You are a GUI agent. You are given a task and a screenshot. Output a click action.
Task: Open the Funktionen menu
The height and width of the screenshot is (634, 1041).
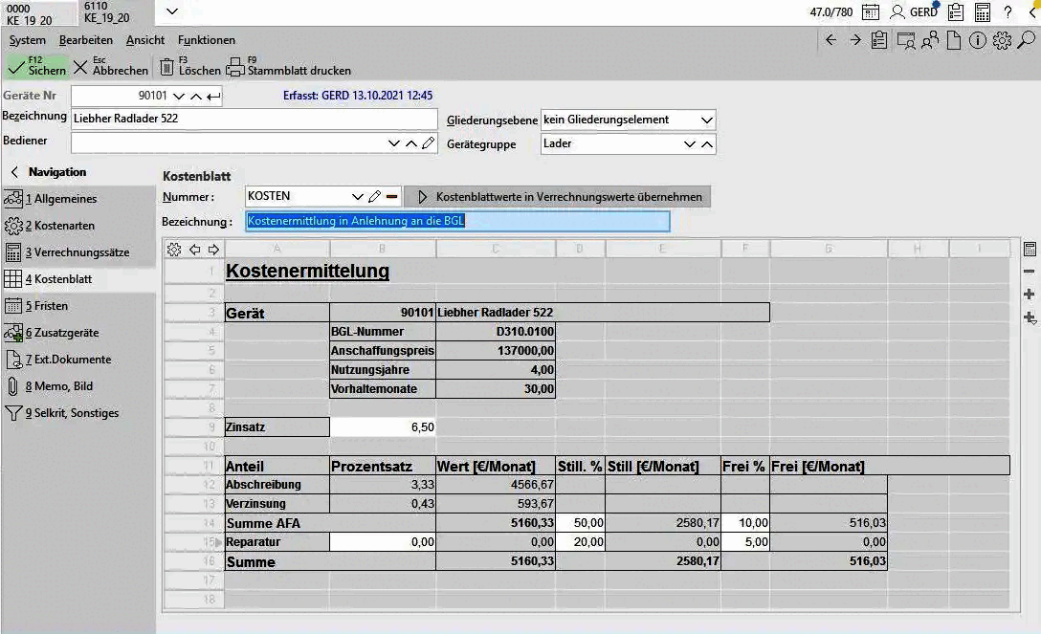[x=206, y=40]
